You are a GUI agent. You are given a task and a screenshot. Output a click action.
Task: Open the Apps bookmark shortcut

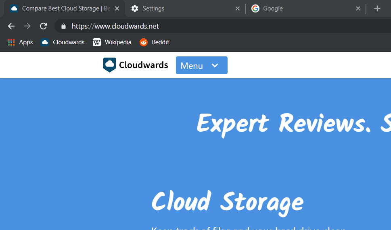(x=21, y=42)
